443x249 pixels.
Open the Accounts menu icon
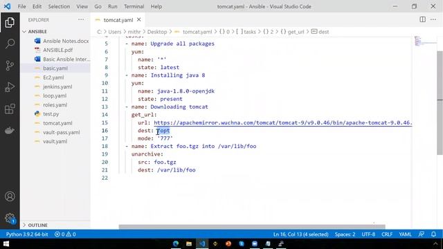[10, 196]
